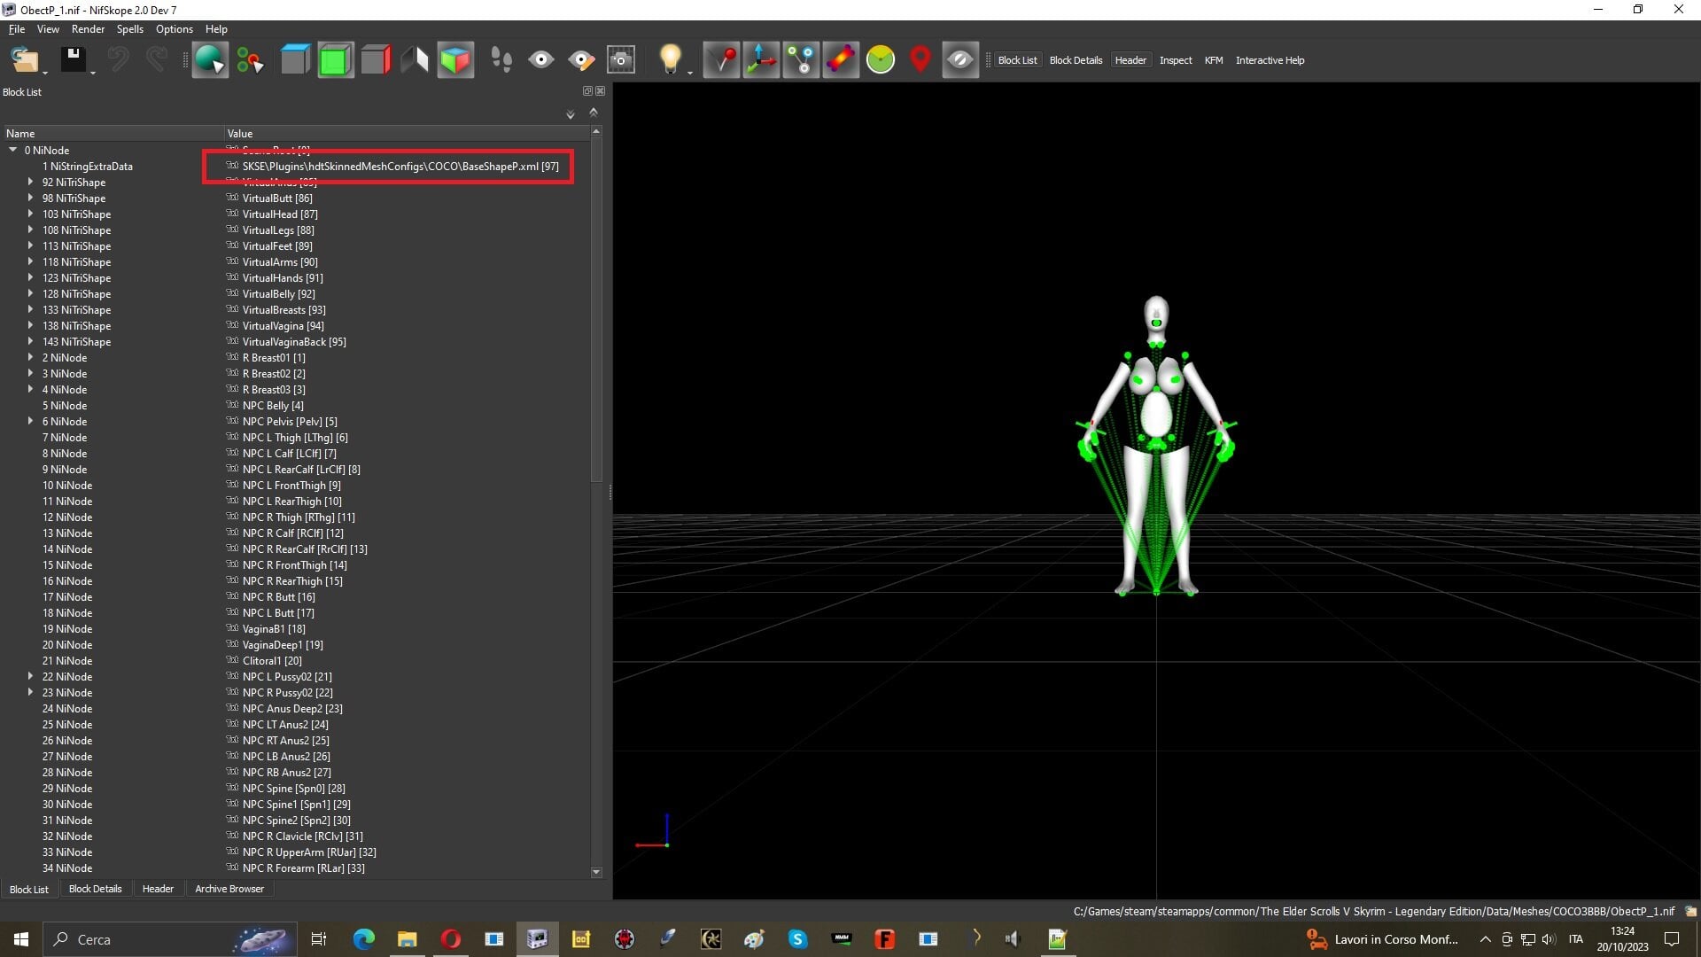The width and height of the screenshot is (1701, 957).
Task: Click the red pin on curve icon
Action: pyautogui.click(x=721, y=60)
